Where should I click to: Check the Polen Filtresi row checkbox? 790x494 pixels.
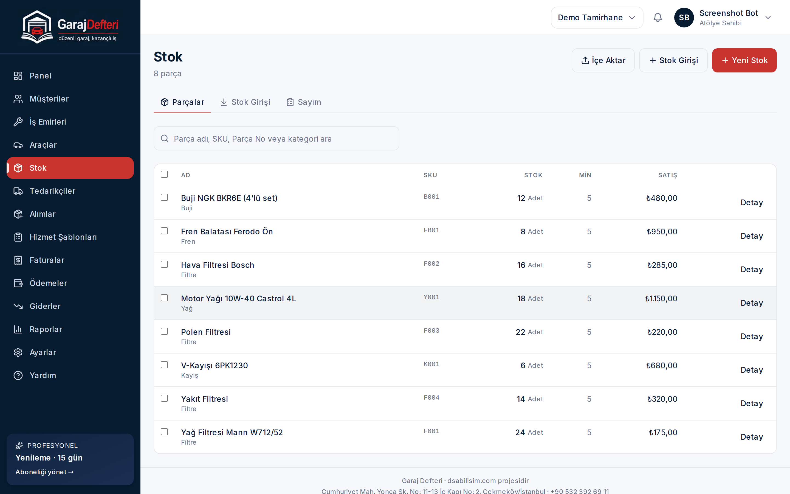pos(164,331)
